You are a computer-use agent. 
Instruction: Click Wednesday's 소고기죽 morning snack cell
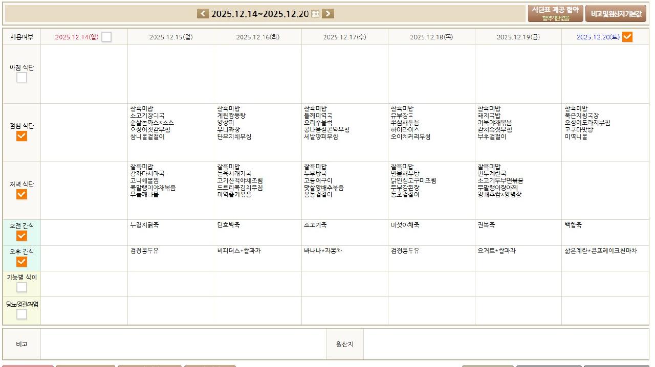(344, 232)
